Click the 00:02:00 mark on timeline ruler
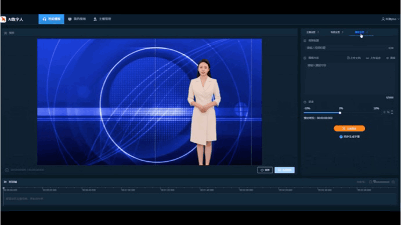Viewport: 401px width, 225px height. point(246,190)
